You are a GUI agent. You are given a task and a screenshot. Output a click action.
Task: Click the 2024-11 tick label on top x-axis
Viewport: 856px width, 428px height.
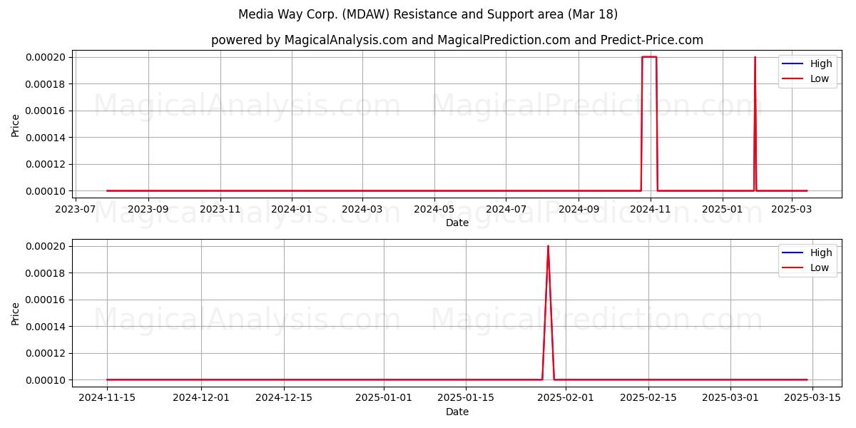[650, 209]
